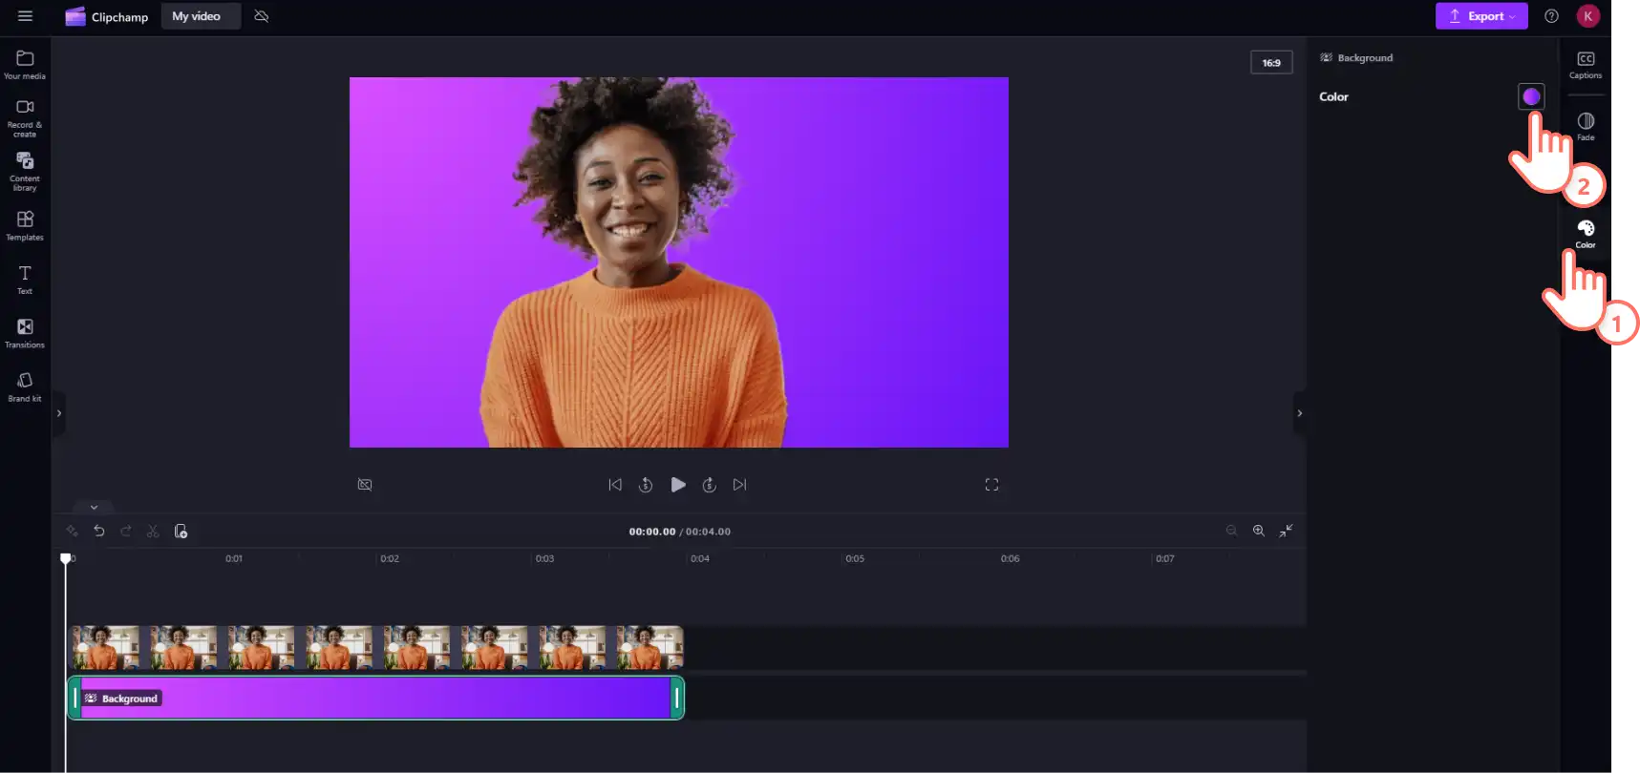Click the cloud sync status icon

[262, 16]
